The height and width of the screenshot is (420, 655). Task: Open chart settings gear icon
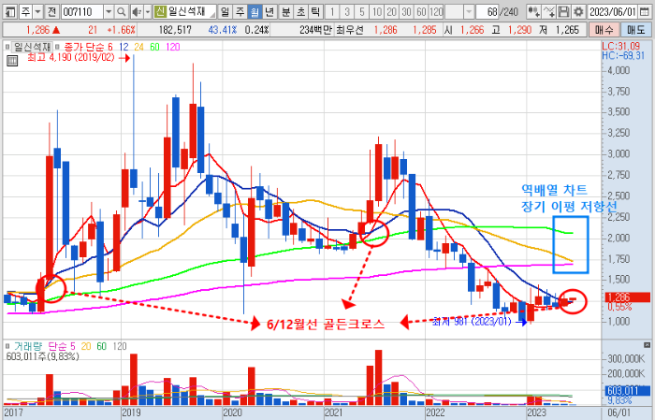tap(578, 11)
